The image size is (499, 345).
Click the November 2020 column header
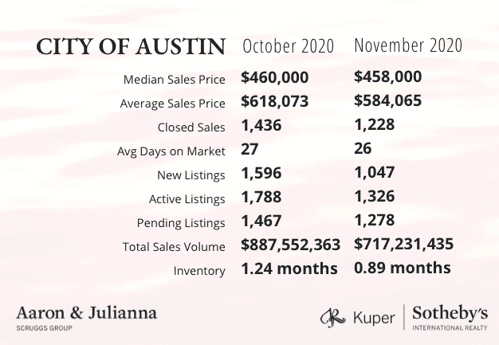coord(407,45)
